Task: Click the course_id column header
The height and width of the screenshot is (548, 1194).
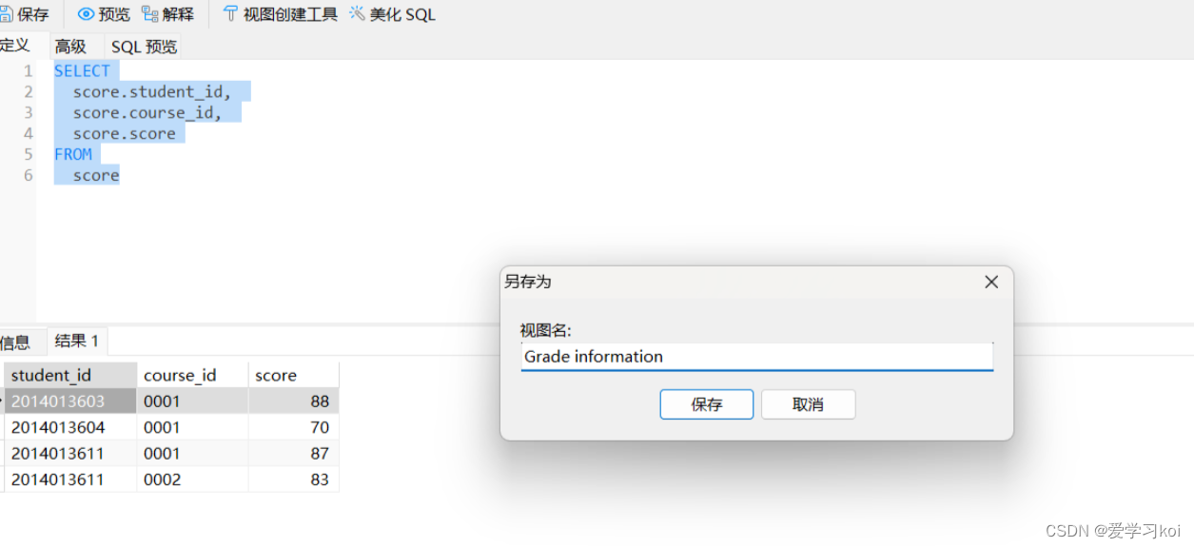Action: pos(192,375)
